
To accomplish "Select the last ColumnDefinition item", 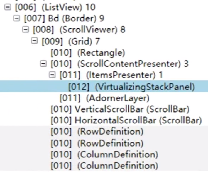I will point(104,165).
